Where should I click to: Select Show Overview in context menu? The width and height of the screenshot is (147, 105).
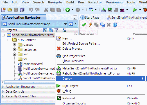tap(101, 61)
